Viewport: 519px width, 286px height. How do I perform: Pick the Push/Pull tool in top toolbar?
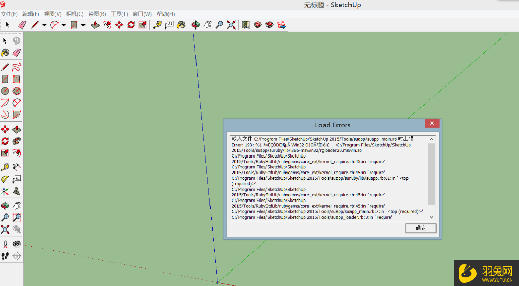pos(95,24)
